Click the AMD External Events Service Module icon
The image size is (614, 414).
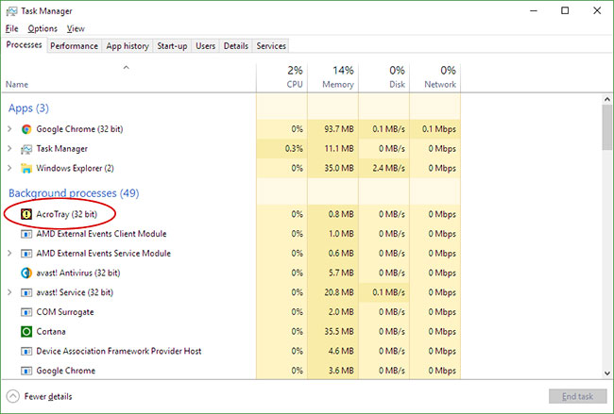click(x=26, y=254)
